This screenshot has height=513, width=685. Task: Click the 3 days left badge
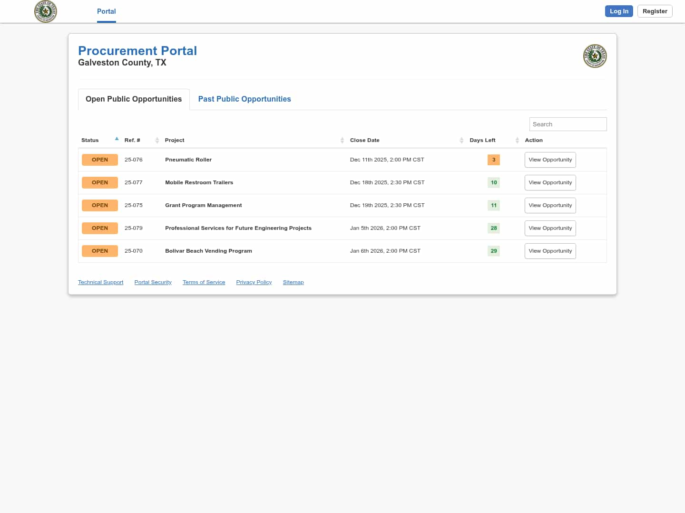tap(493, 160)
